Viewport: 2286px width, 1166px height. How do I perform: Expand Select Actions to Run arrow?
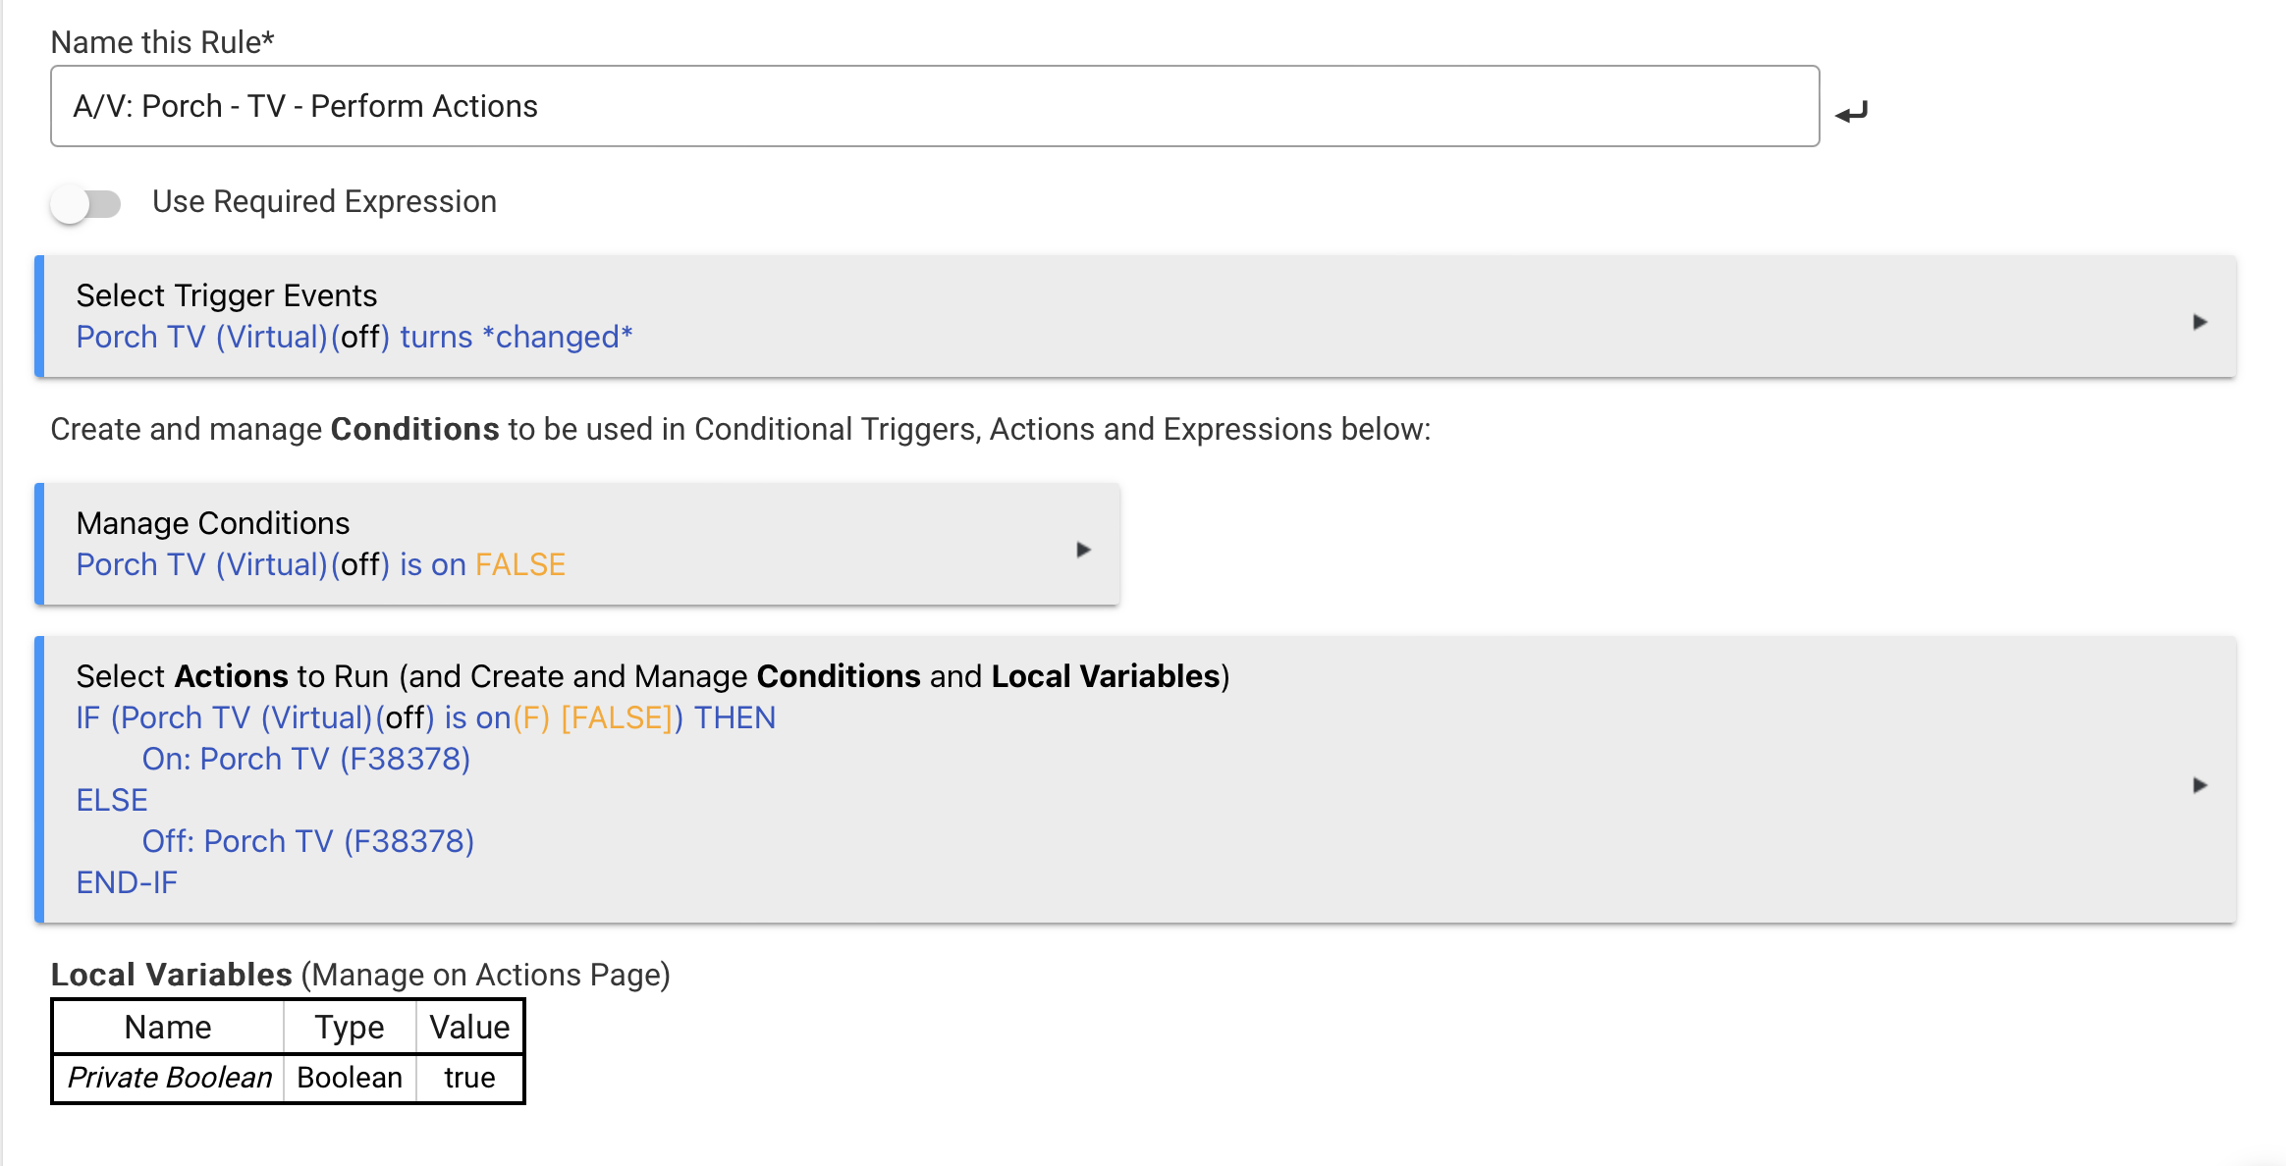(x=2200, y=785)
